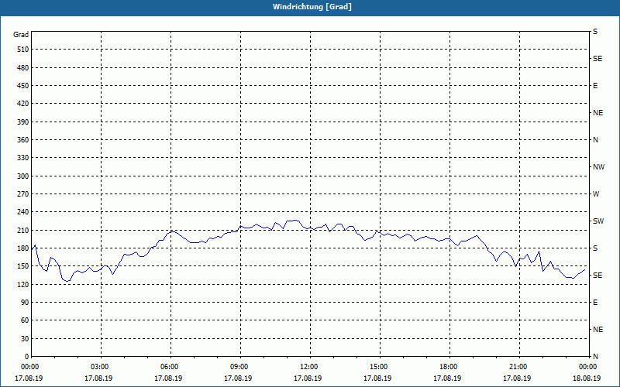Click the NW compass label
This screenshot has height=387, width=620.
pos(598,167)
